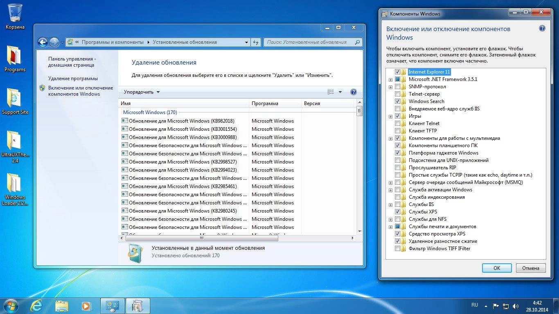Uncheck Платформа гаджетов Windows
The width and height of the screenshot is (559, 314).
(x=397, y=153)
